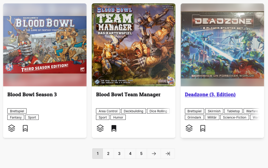Go to page 3 in pagination
The image size is (268, 168).
tap(119, 153)
